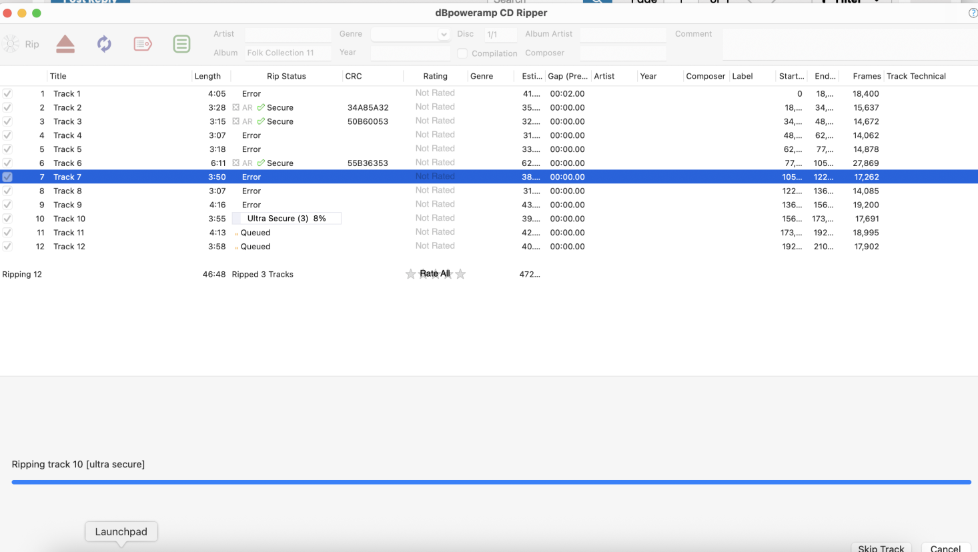Click the blue ripping progress bar

pyautogui.click(x=491, y=482)
